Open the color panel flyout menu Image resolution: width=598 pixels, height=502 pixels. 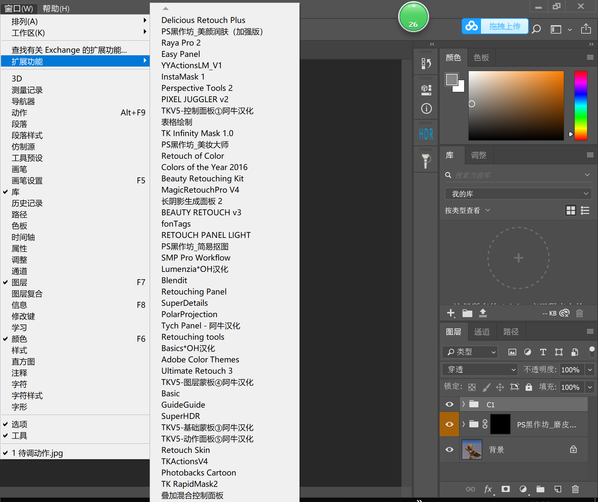click(590, 57)
